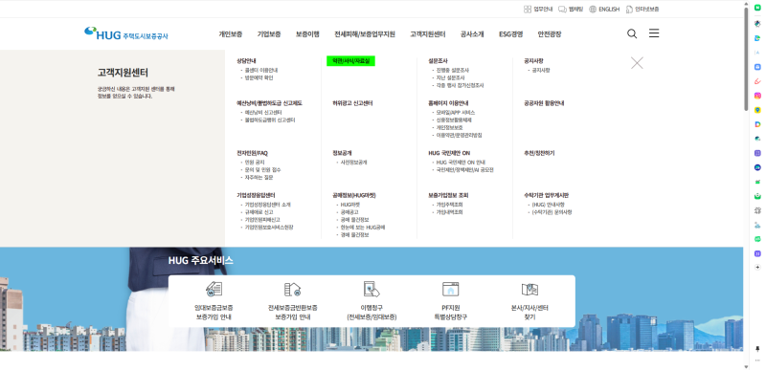Image resolution: width=766 pixels, height=370 pixels.
Task: Open 한눈에 보는 HUG공매
Action: point(363,228)
